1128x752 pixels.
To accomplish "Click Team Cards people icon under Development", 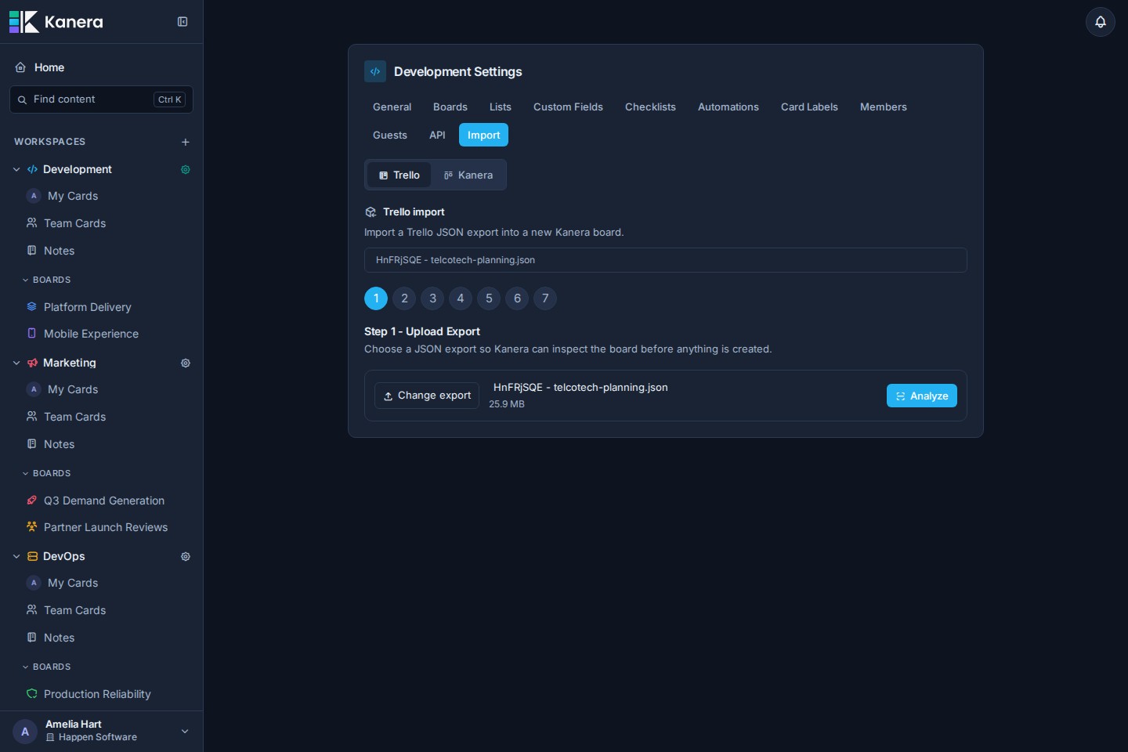I will pyautogui.click(x=32, y=223).
